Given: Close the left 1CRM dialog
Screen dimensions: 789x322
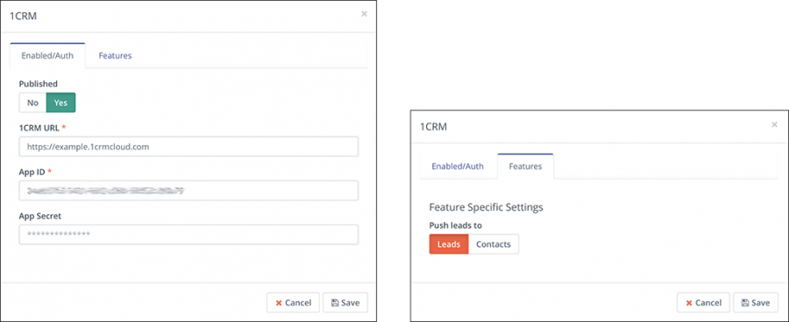Looking at the screenshot, I should coord(365,14).
